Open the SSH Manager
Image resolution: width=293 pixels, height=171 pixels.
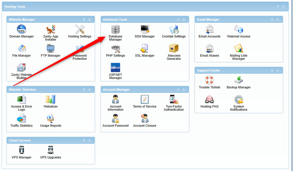[144, 31]
